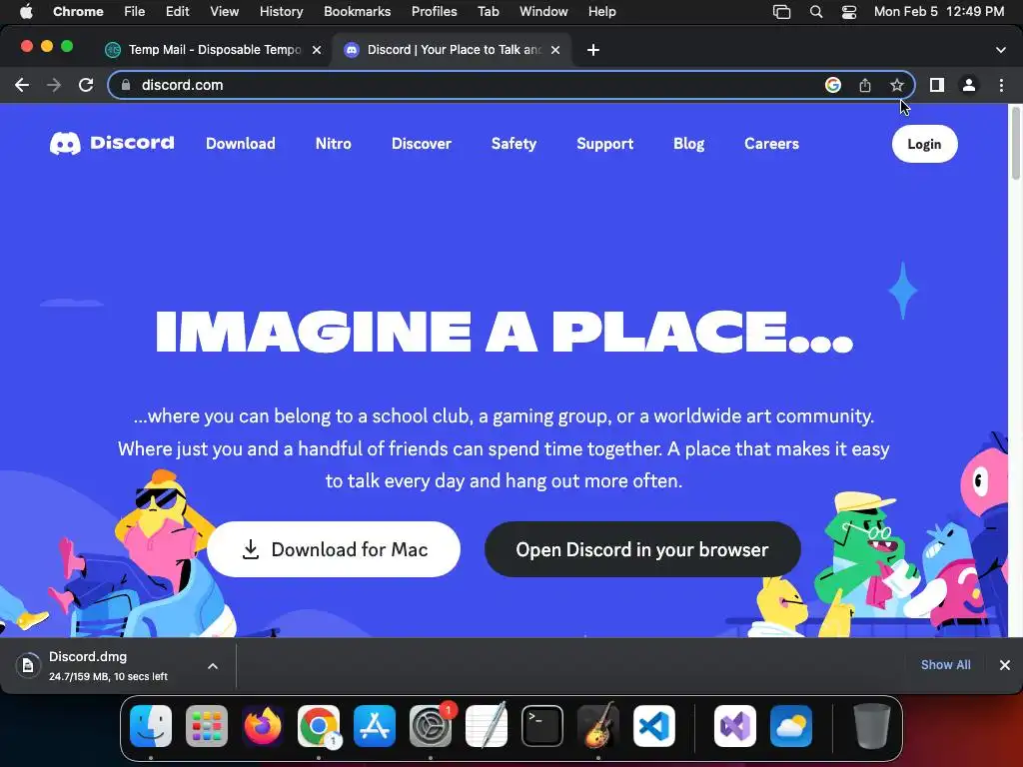The width and height of the screenshot is (1023, 767).
Task: Open the History menu
Action: point(281,12)
